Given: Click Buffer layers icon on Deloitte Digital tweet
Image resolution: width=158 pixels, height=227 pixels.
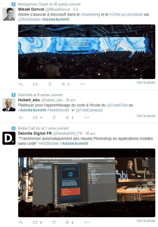Looking at the screenshot, I should coord(54,222).
